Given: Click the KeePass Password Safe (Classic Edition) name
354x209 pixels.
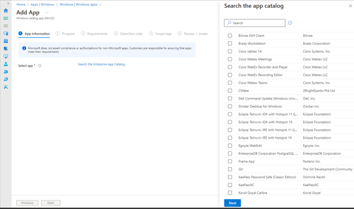Looking at the screenshot, I should 267,177.
